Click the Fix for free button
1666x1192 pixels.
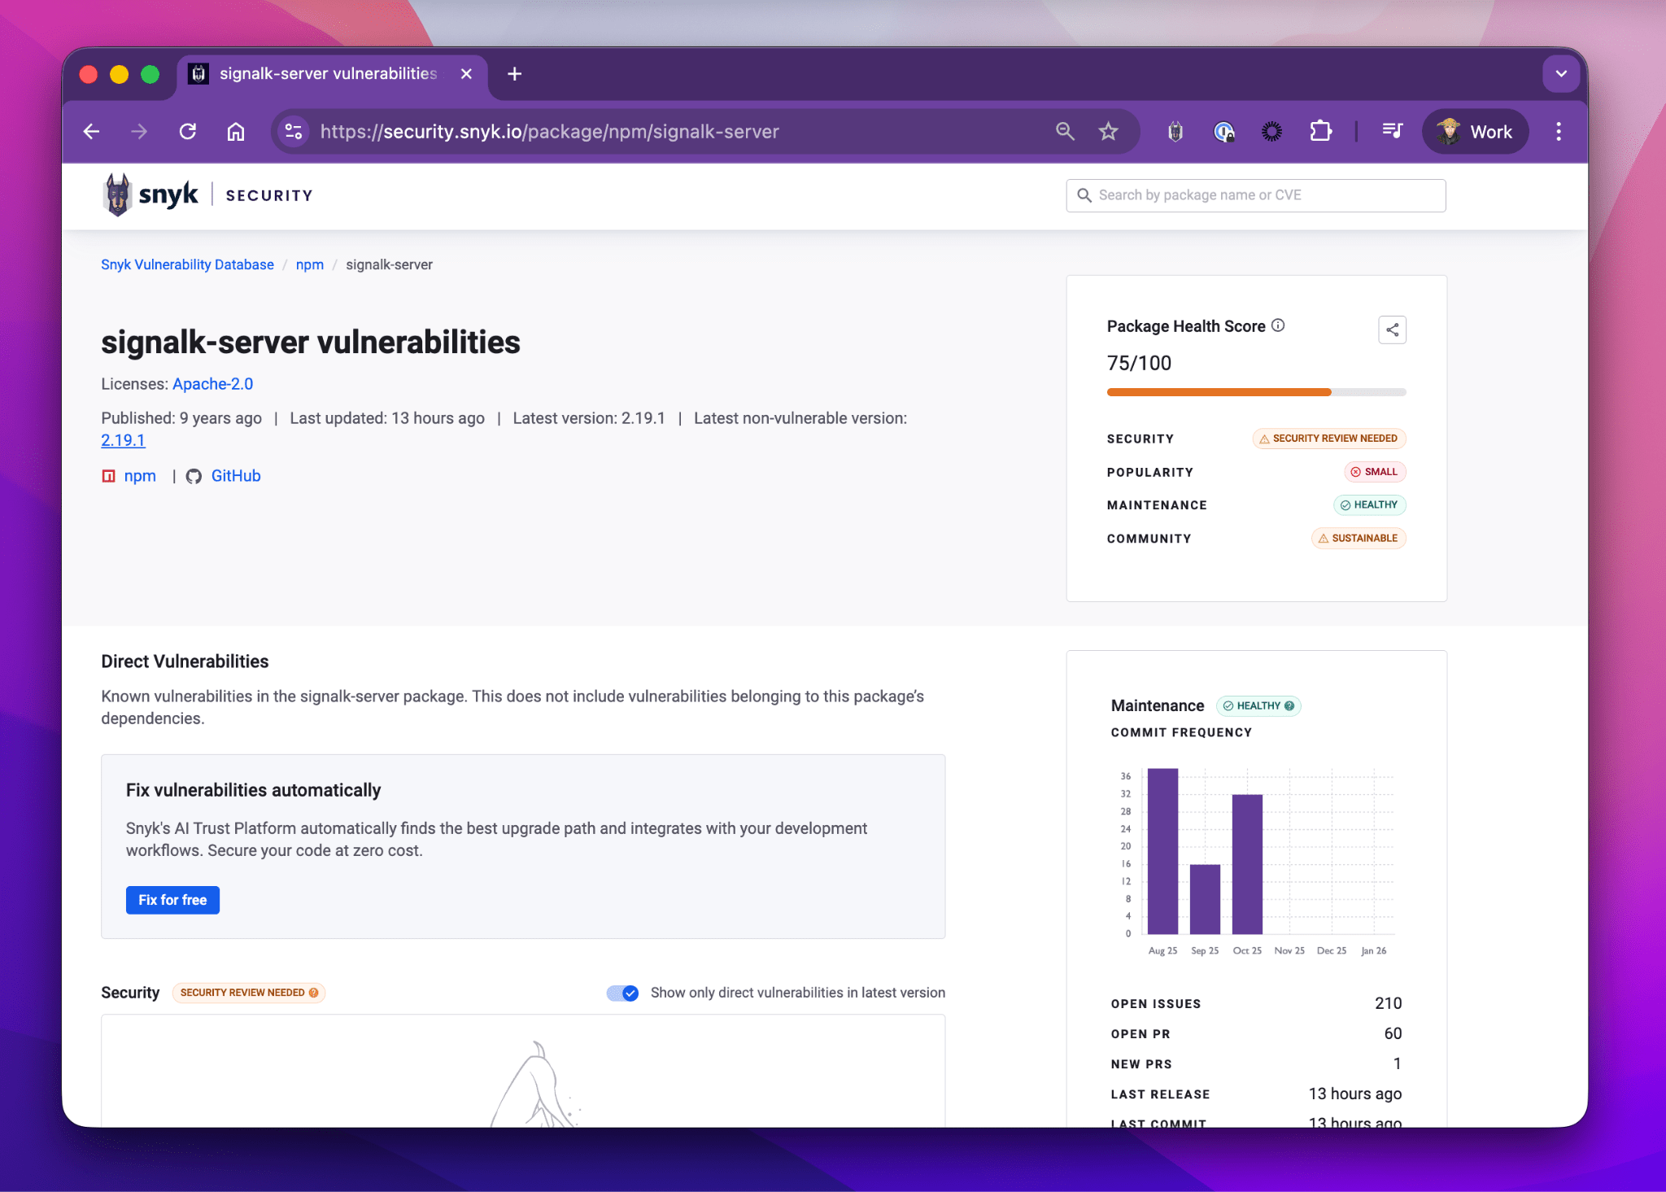172,900
